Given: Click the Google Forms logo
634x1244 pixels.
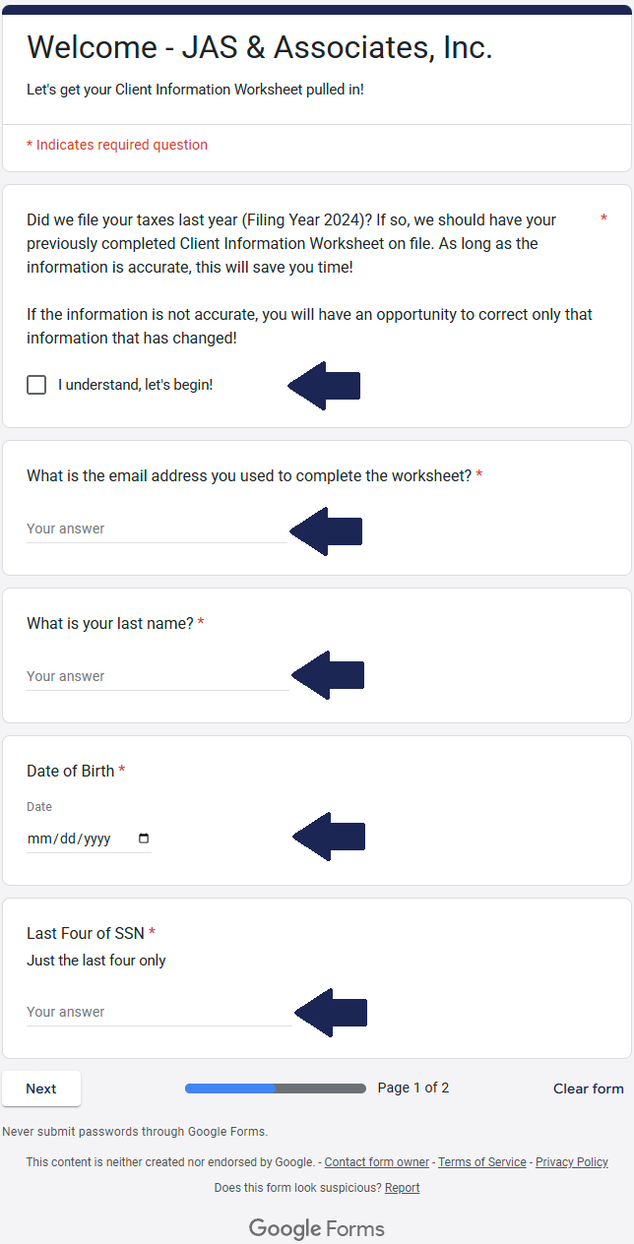Looking at the screenshot, I should 317,1228.
